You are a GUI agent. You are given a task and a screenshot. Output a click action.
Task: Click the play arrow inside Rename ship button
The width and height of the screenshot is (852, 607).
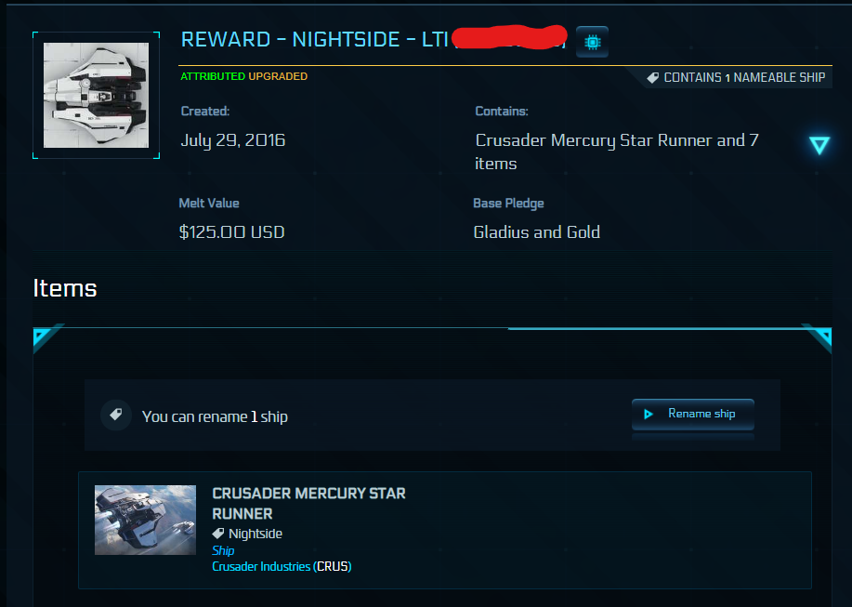[649, 414]
